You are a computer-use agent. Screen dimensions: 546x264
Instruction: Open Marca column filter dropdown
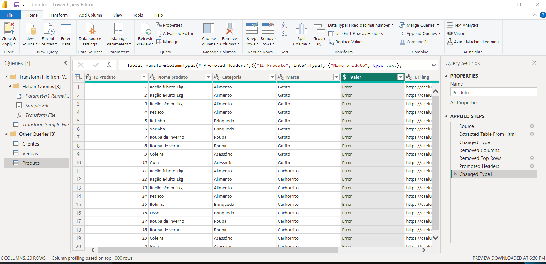point(336,77)
